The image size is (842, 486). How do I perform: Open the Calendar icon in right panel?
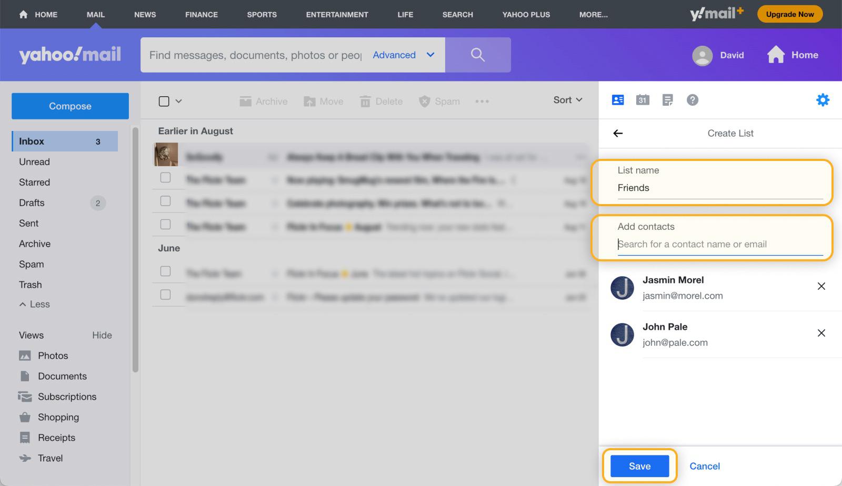[x=643, y=100]
